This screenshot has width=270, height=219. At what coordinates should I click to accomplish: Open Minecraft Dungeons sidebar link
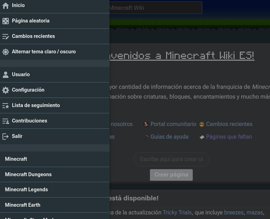click(x=55, y=174)
